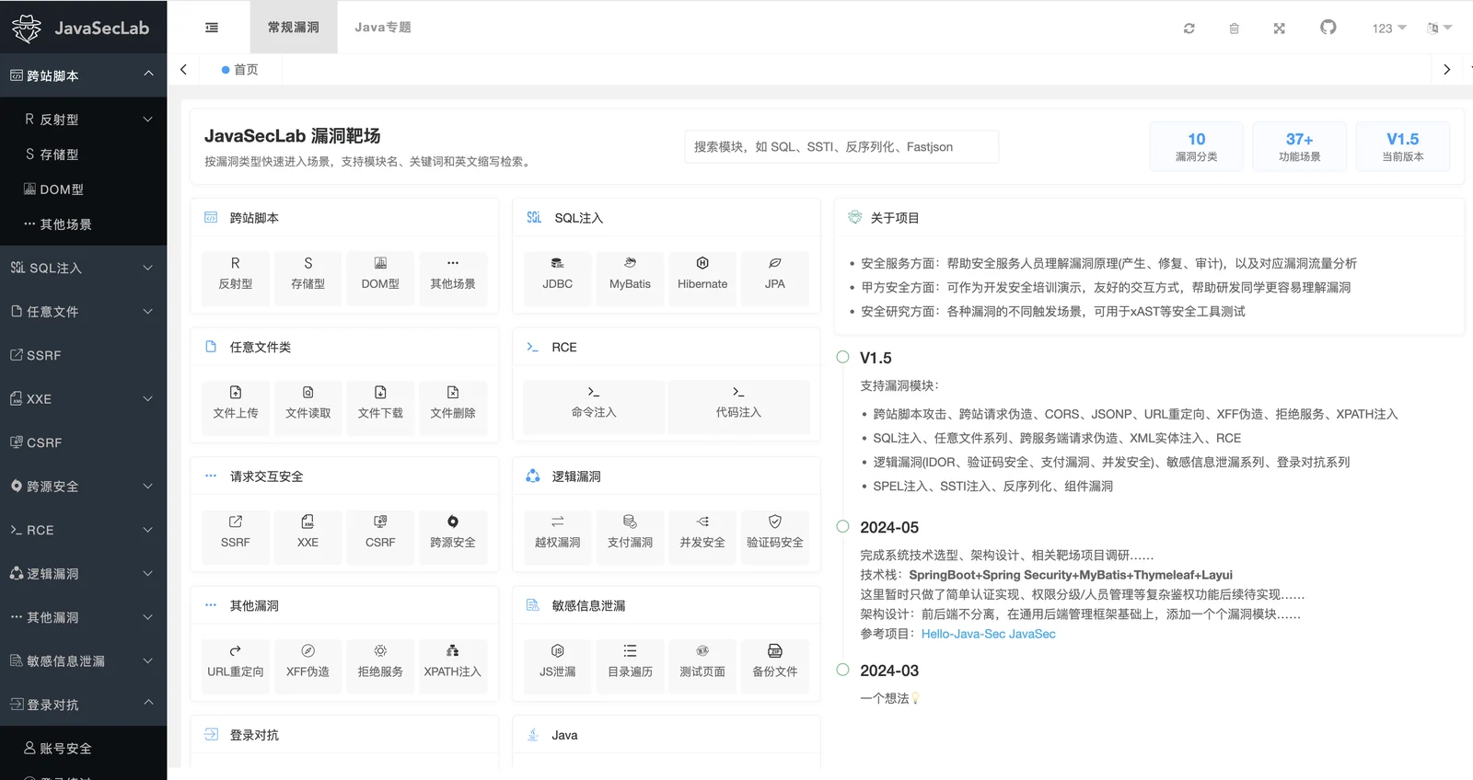Expand the 其他漏洞 sidebar menu
The image size is (1473, 780).
click(x=84, y=617)
